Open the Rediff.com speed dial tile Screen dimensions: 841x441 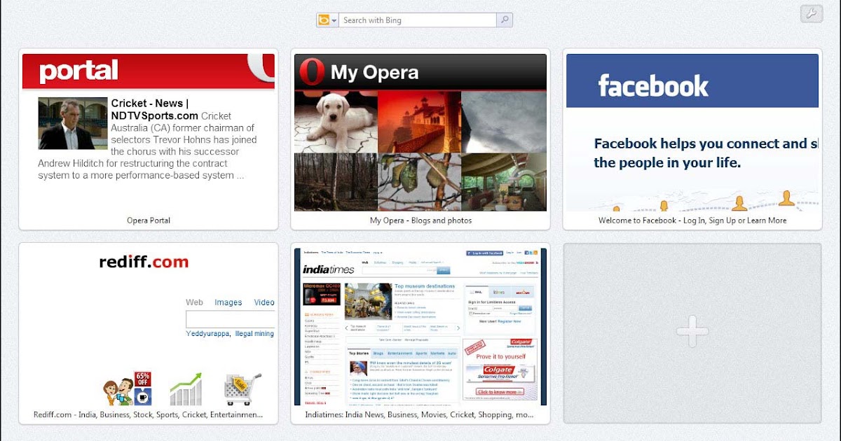pyautogui.click(x=149, y=329)
